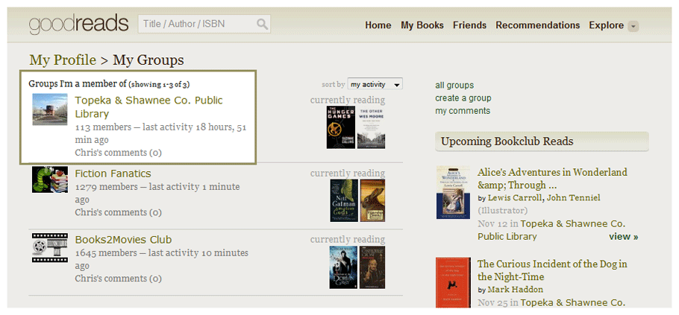Open the Fiction Fanatics group link
This screenshot has height=315, width=679.
(x=113, y=174)
